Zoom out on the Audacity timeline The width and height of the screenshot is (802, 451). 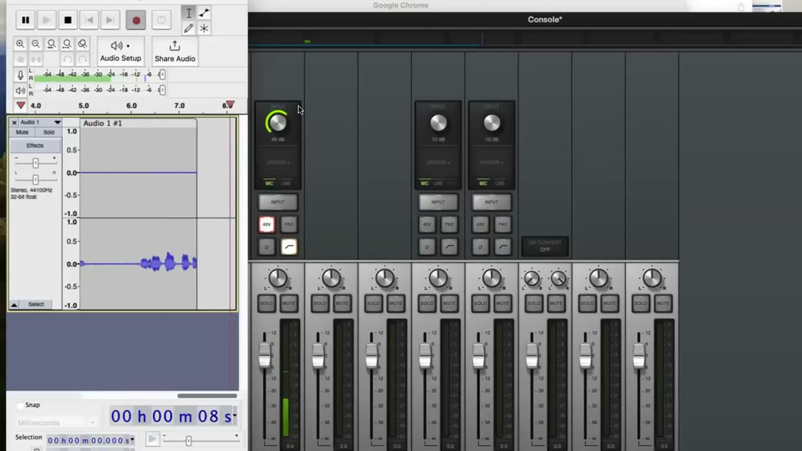36,44
